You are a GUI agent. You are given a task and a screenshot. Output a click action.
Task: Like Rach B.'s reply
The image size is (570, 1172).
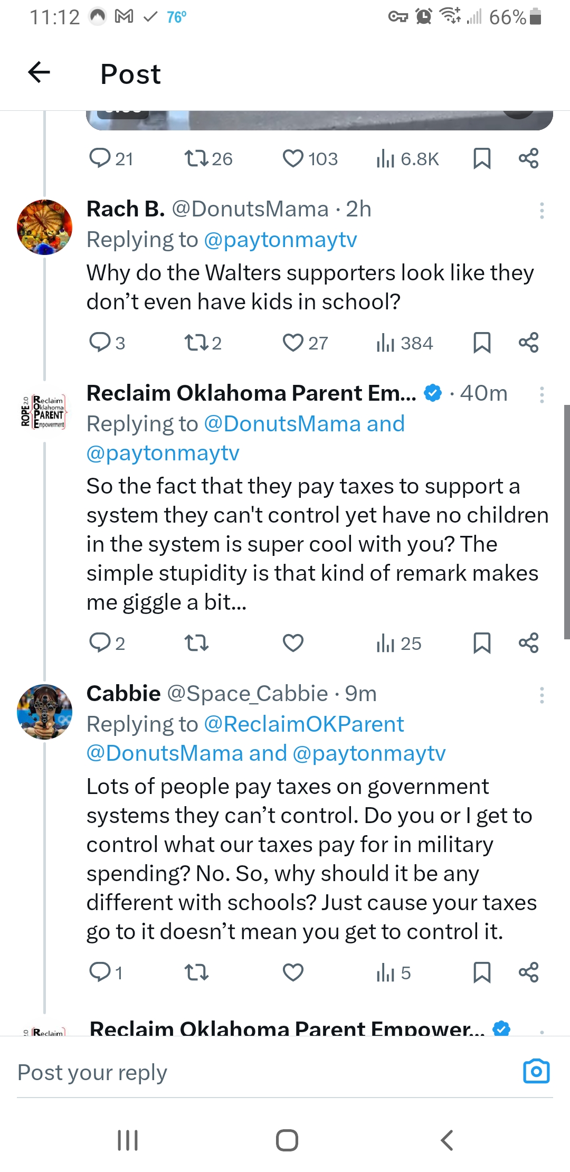point(293,343)
